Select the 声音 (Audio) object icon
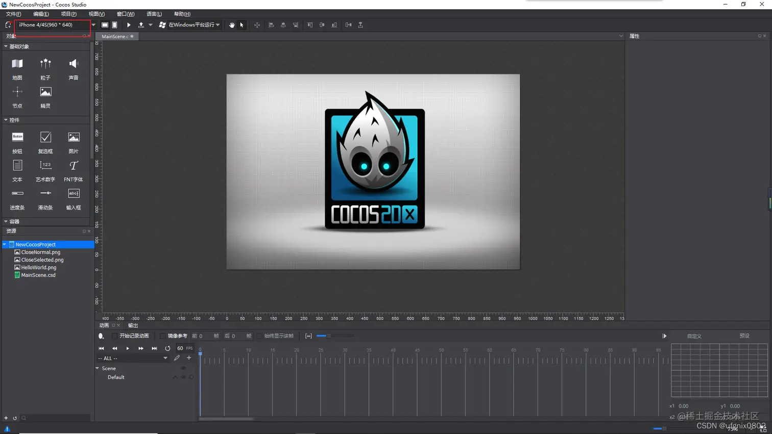Viewport: 772px width, 434px height. point(74,64)
